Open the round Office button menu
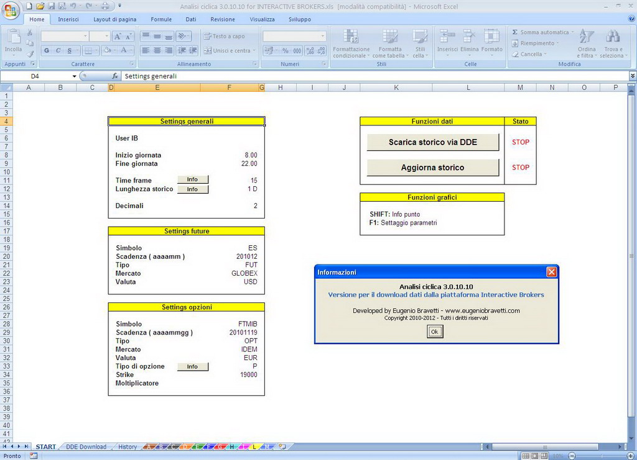Screen dimensions: 637x460 (x=11, y=10)
